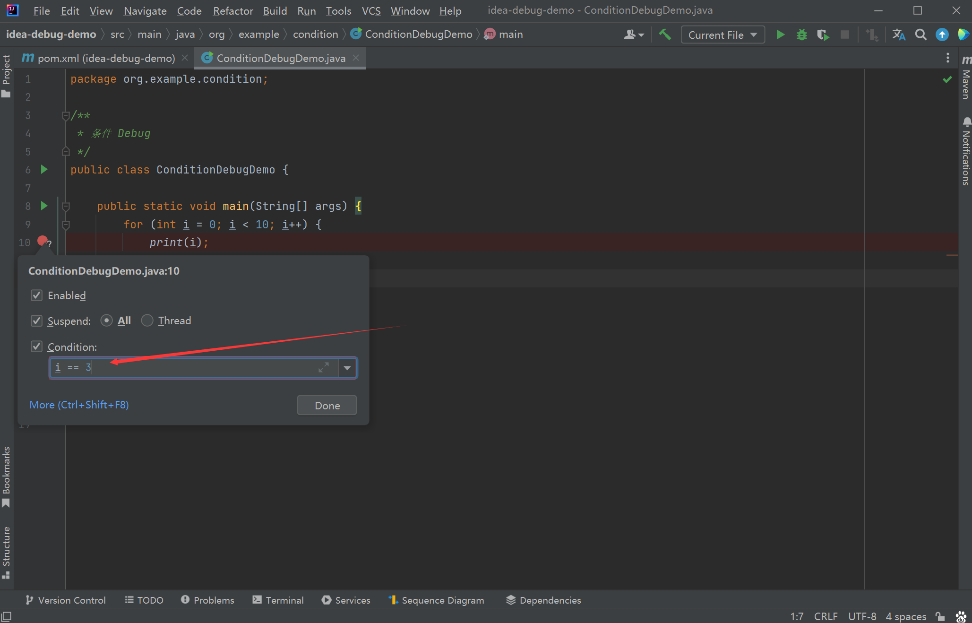The image size is (972, 623).
Task: Run class from gutter arrow at line 6
Action: coord(44,169)
